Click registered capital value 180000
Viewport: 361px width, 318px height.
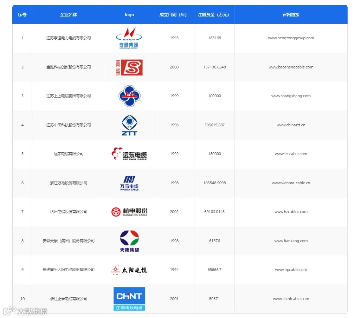tap(214, 154)
